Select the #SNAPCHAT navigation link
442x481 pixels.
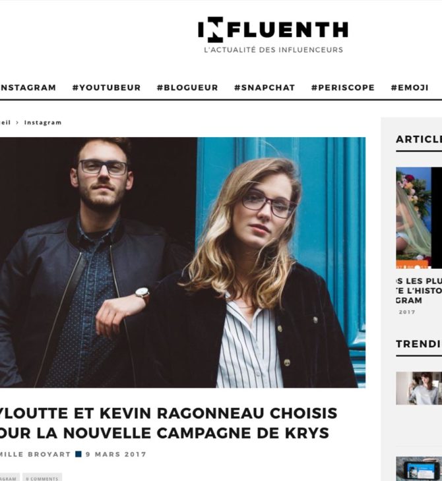265,88
